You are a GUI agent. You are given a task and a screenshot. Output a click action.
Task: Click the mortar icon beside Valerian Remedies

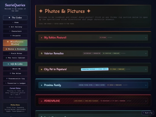[42, 53]
